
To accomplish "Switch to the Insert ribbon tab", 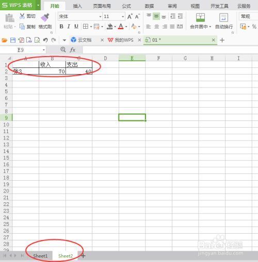I will coord(77,6).
